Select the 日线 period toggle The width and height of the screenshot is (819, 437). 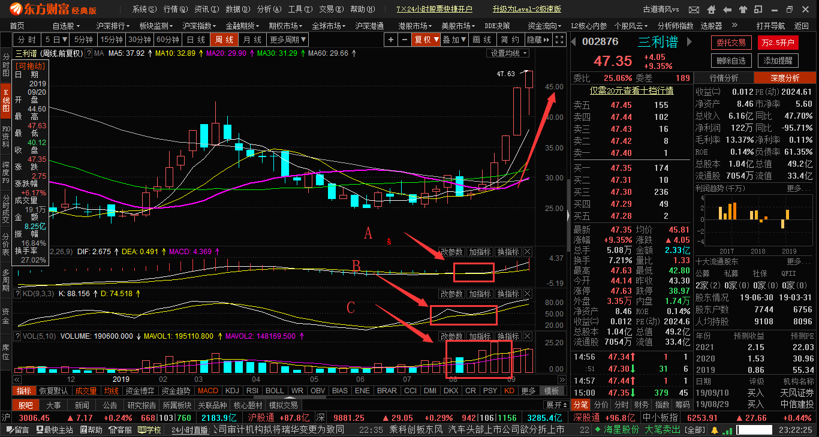click(195, 40)
